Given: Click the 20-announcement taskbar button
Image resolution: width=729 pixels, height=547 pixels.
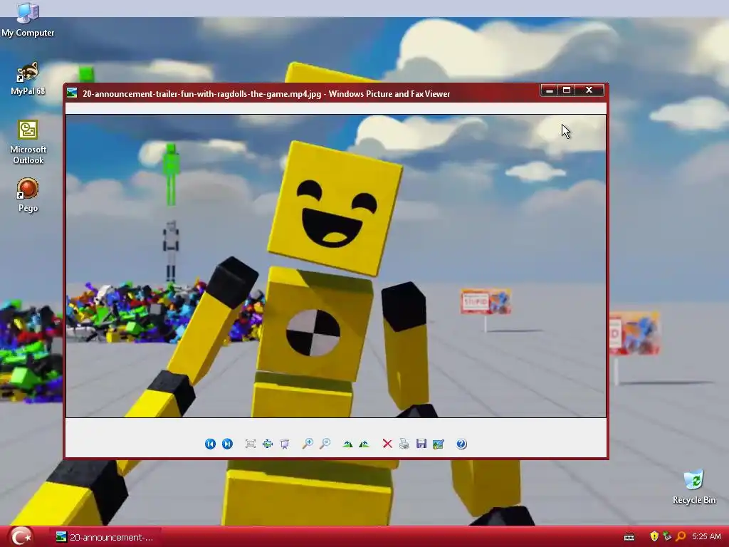Looking at the screenshot, I should (106, 537).
